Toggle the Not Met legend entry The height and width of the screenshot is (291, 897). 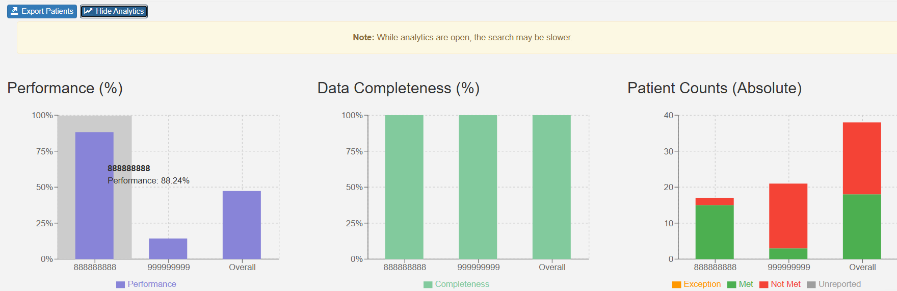click(785, 284)
